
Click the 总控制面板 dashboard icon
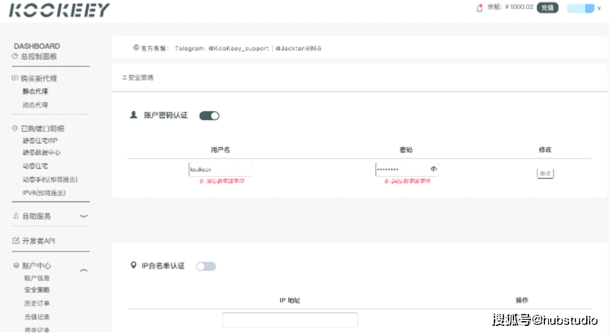click(x=15, y=56)
